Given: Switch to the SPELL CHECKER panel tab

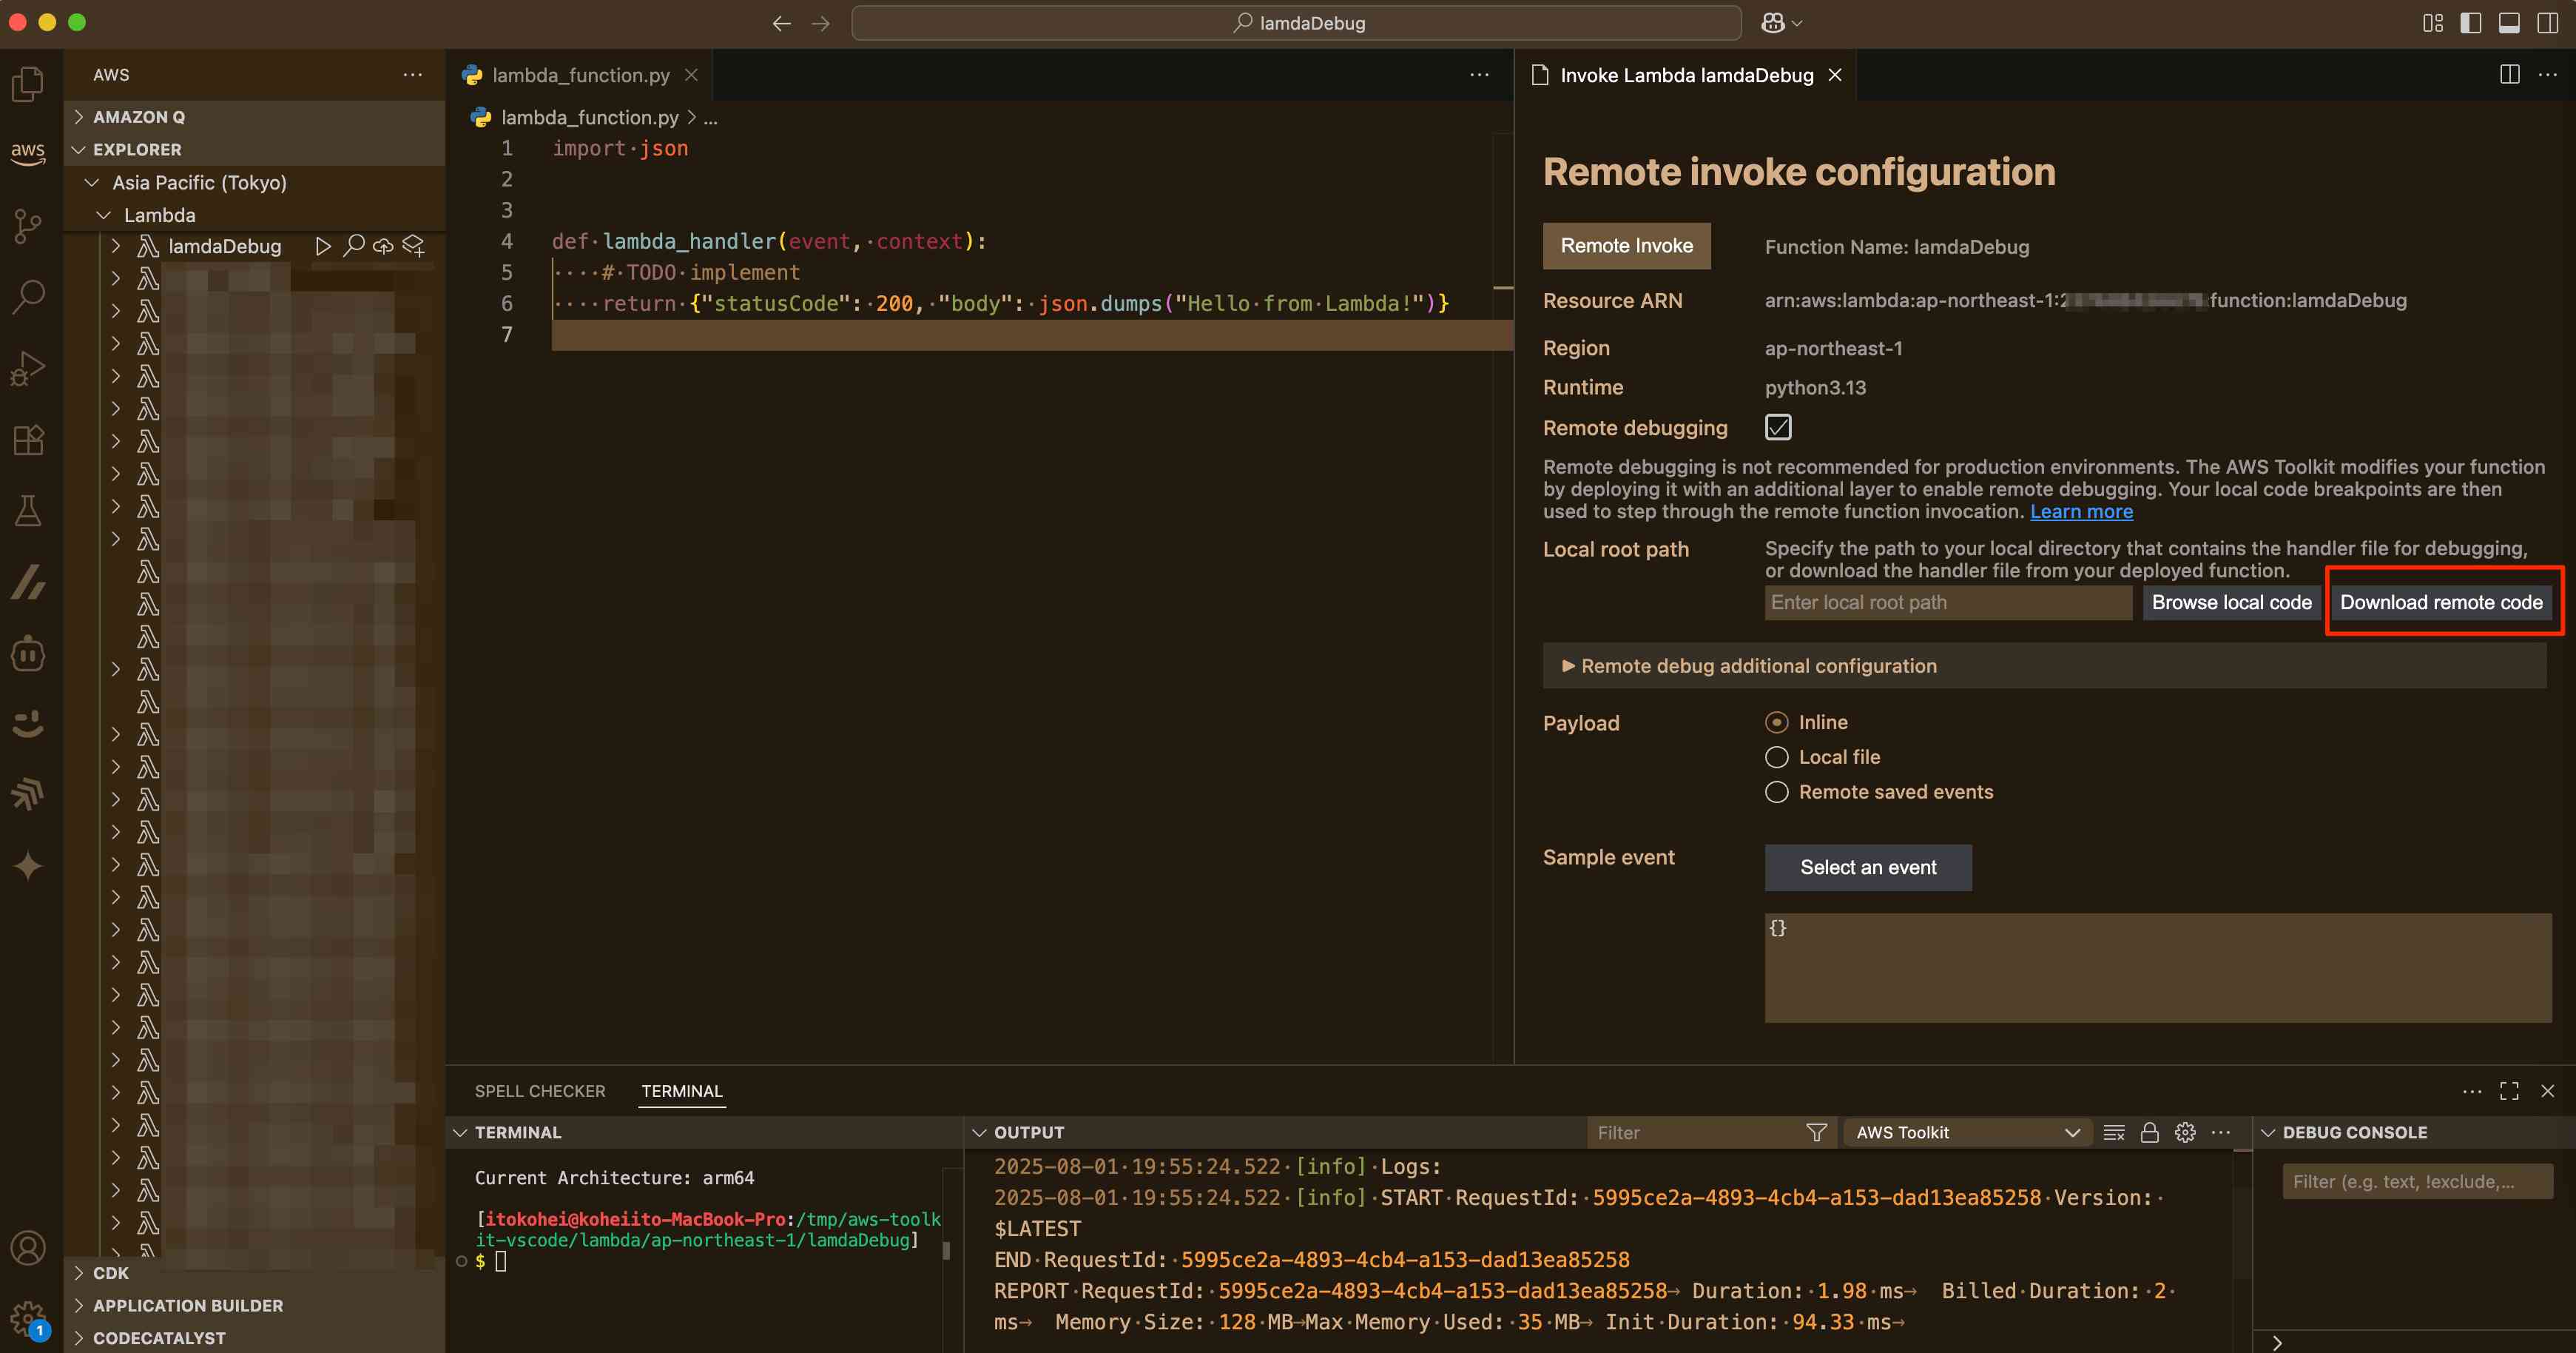Looking at the screenshot, I should [539, 1091].
